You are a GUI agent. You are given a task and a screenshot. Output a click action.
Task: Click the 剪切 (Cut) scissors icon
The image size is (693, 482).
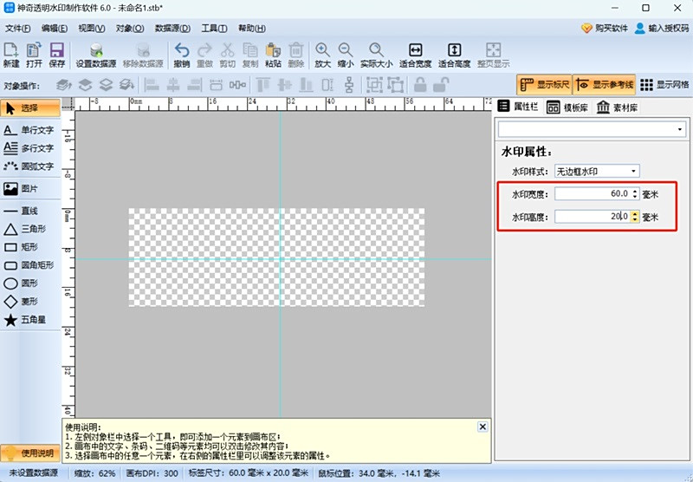[227, 55]
